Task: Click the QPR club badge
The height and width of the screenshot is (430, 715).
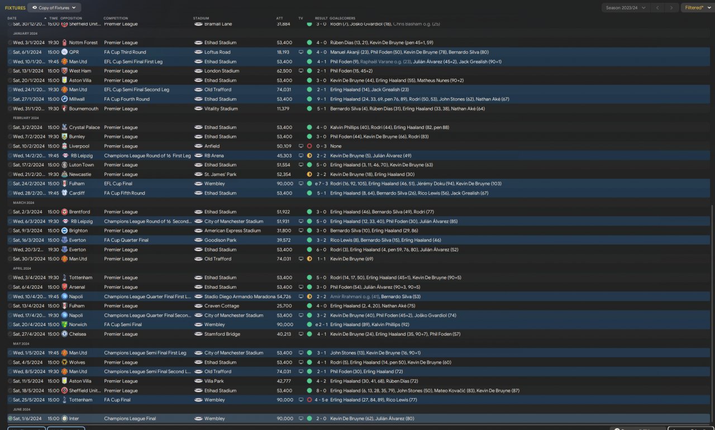Action: click(x=64, y=52)
